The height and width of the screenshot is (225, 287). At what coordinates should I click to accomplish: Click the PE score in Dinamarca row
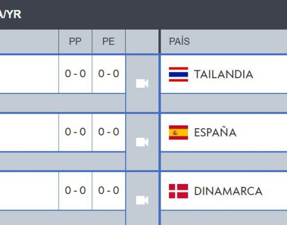pyautogui.click(x=108, y=191)
